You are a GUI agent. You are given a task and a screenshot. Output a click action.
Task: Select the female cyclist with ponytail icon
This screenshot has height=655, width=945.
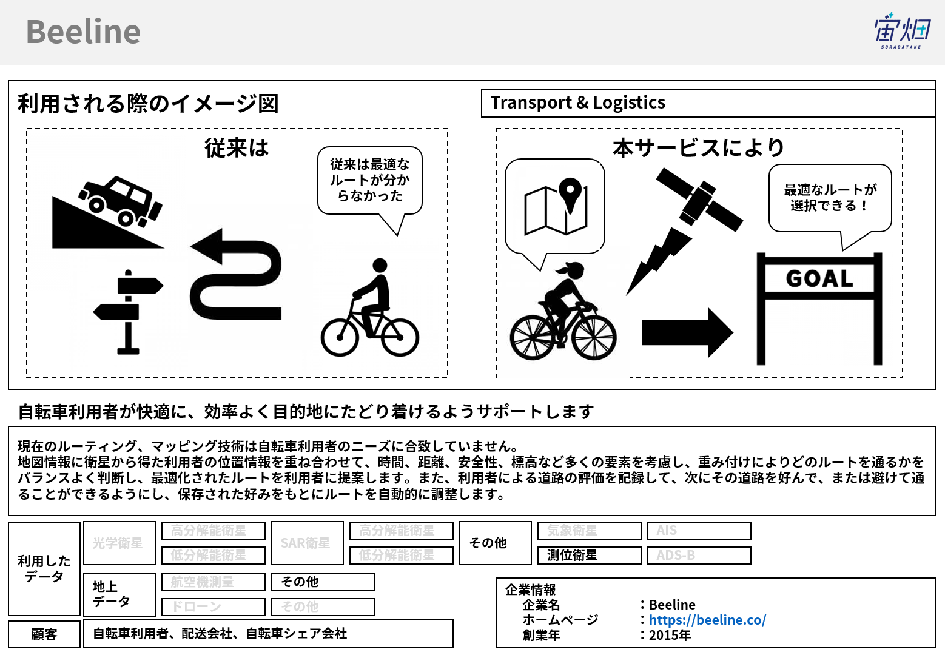[x=563, y=312]
